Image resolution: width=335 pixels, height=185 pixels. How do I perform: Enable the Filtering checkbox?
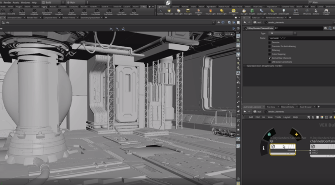click(x=269, y=50)
